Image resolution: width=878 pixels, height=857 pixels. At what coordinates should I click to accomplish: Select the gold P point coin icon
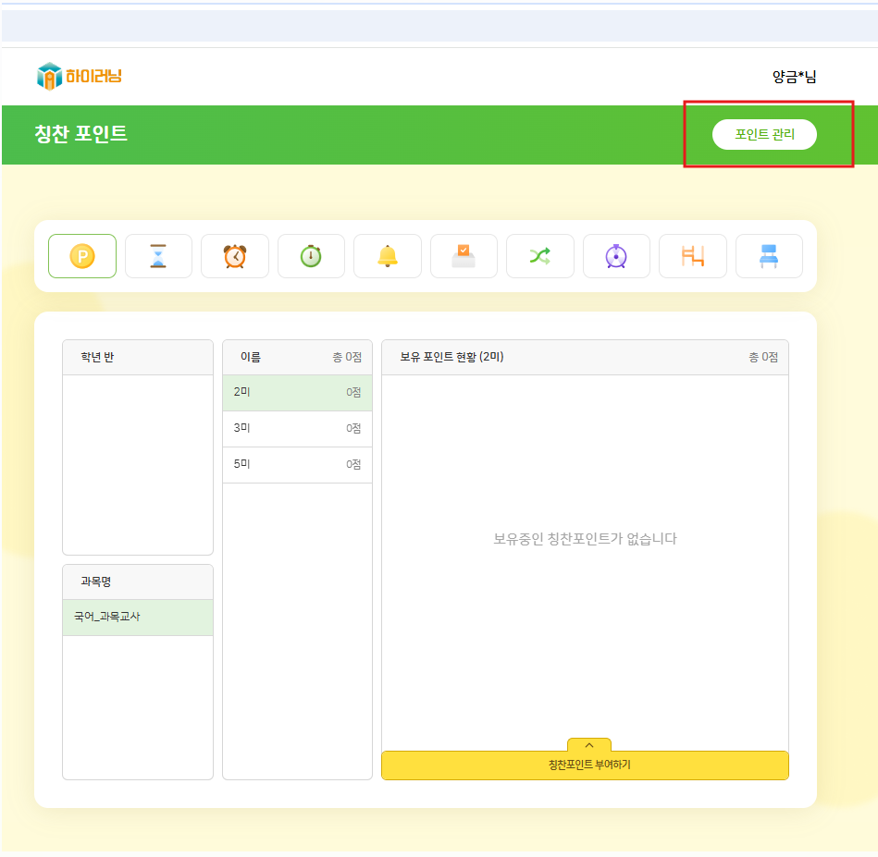tap(82, 256)
